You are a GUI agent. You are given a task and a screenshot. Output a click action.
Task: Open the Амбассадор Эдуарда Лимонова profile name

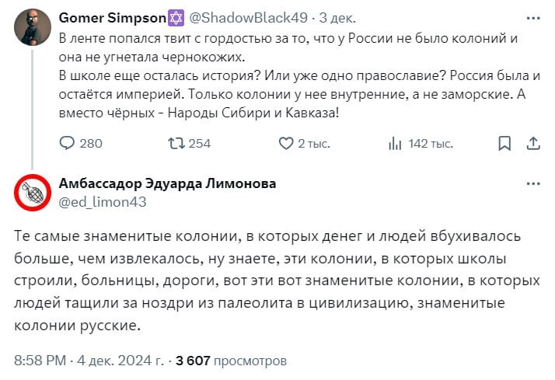167,184
